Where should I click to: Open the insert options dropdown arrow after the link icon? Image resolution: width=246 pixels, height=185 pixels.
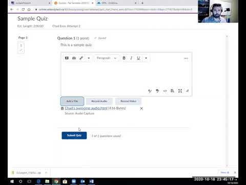(x=89, y=58)
